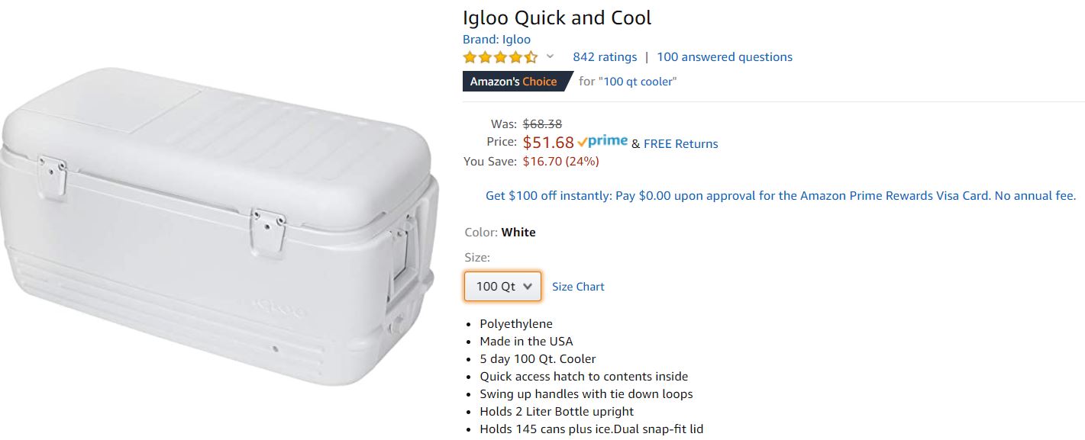Click FREE Returns for return policy details
This screenshot has width=1085, height=440.
pos(680,143)
